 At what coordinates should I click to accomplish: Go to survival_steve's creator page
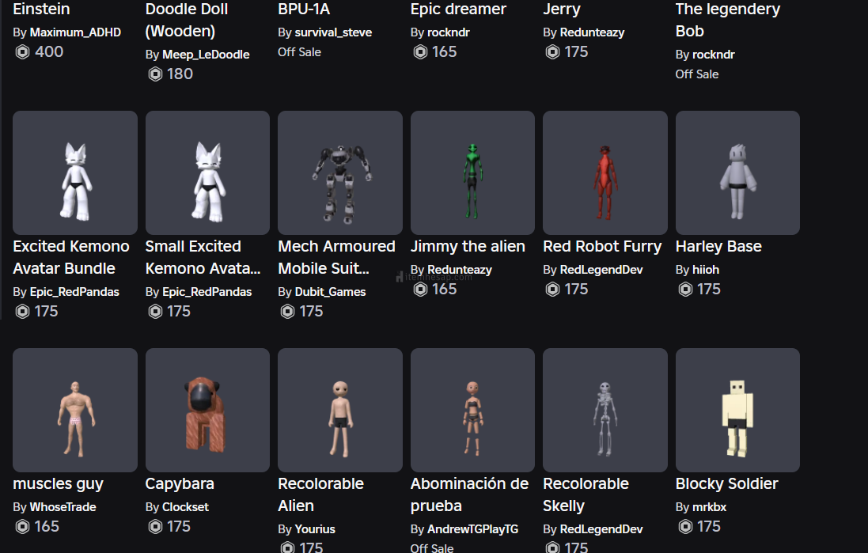[x=334, y=32]
